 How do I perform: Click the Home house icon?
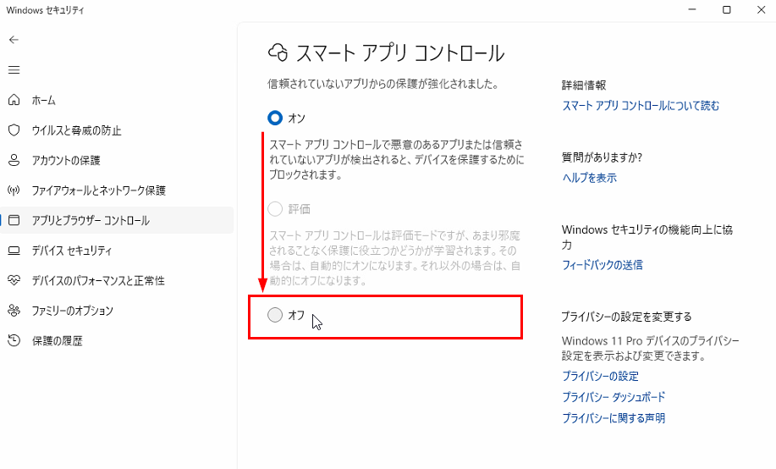pos(14,100)
